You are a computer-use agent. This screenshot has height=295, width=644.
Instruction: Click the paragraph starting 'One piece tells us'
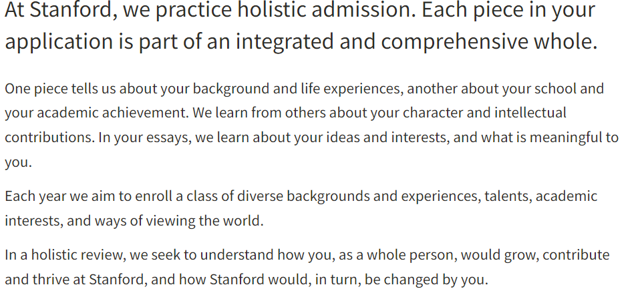tap(311, 125)
